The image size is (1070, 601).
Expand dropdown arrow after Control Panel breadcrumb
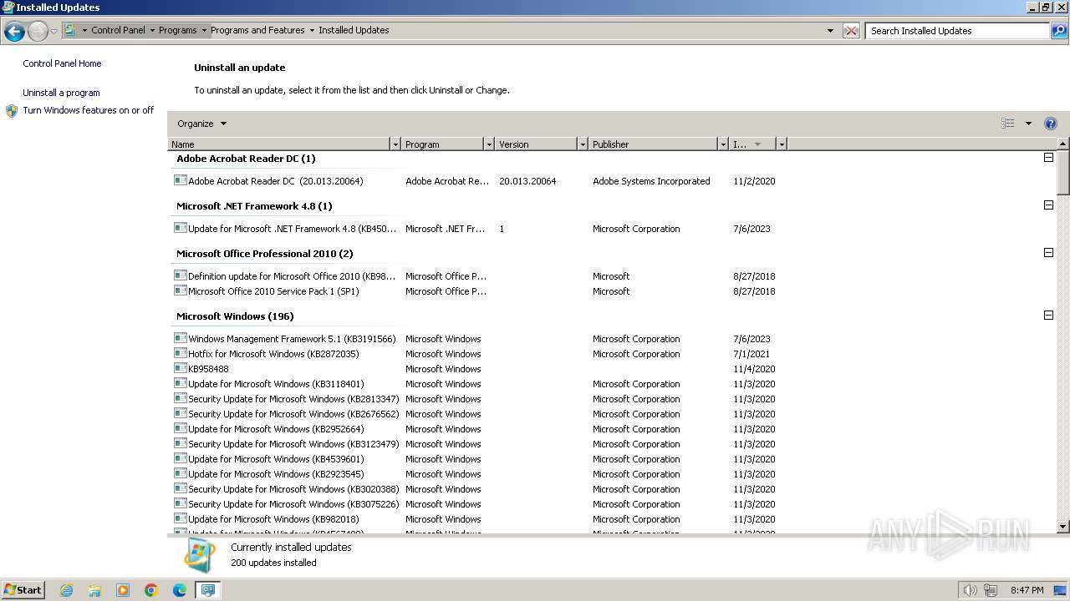point(152,30)
